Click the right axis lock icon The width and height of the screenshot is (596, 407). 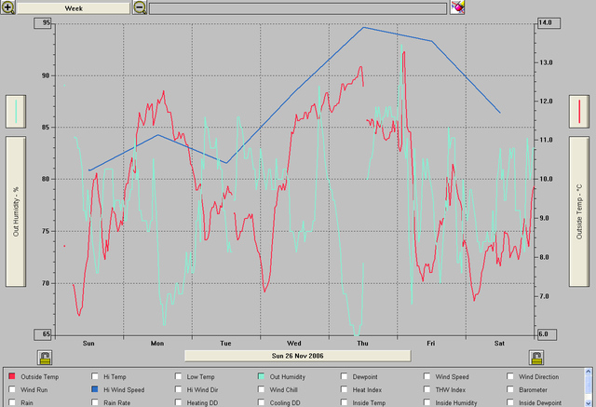click(x=536, y=358)
